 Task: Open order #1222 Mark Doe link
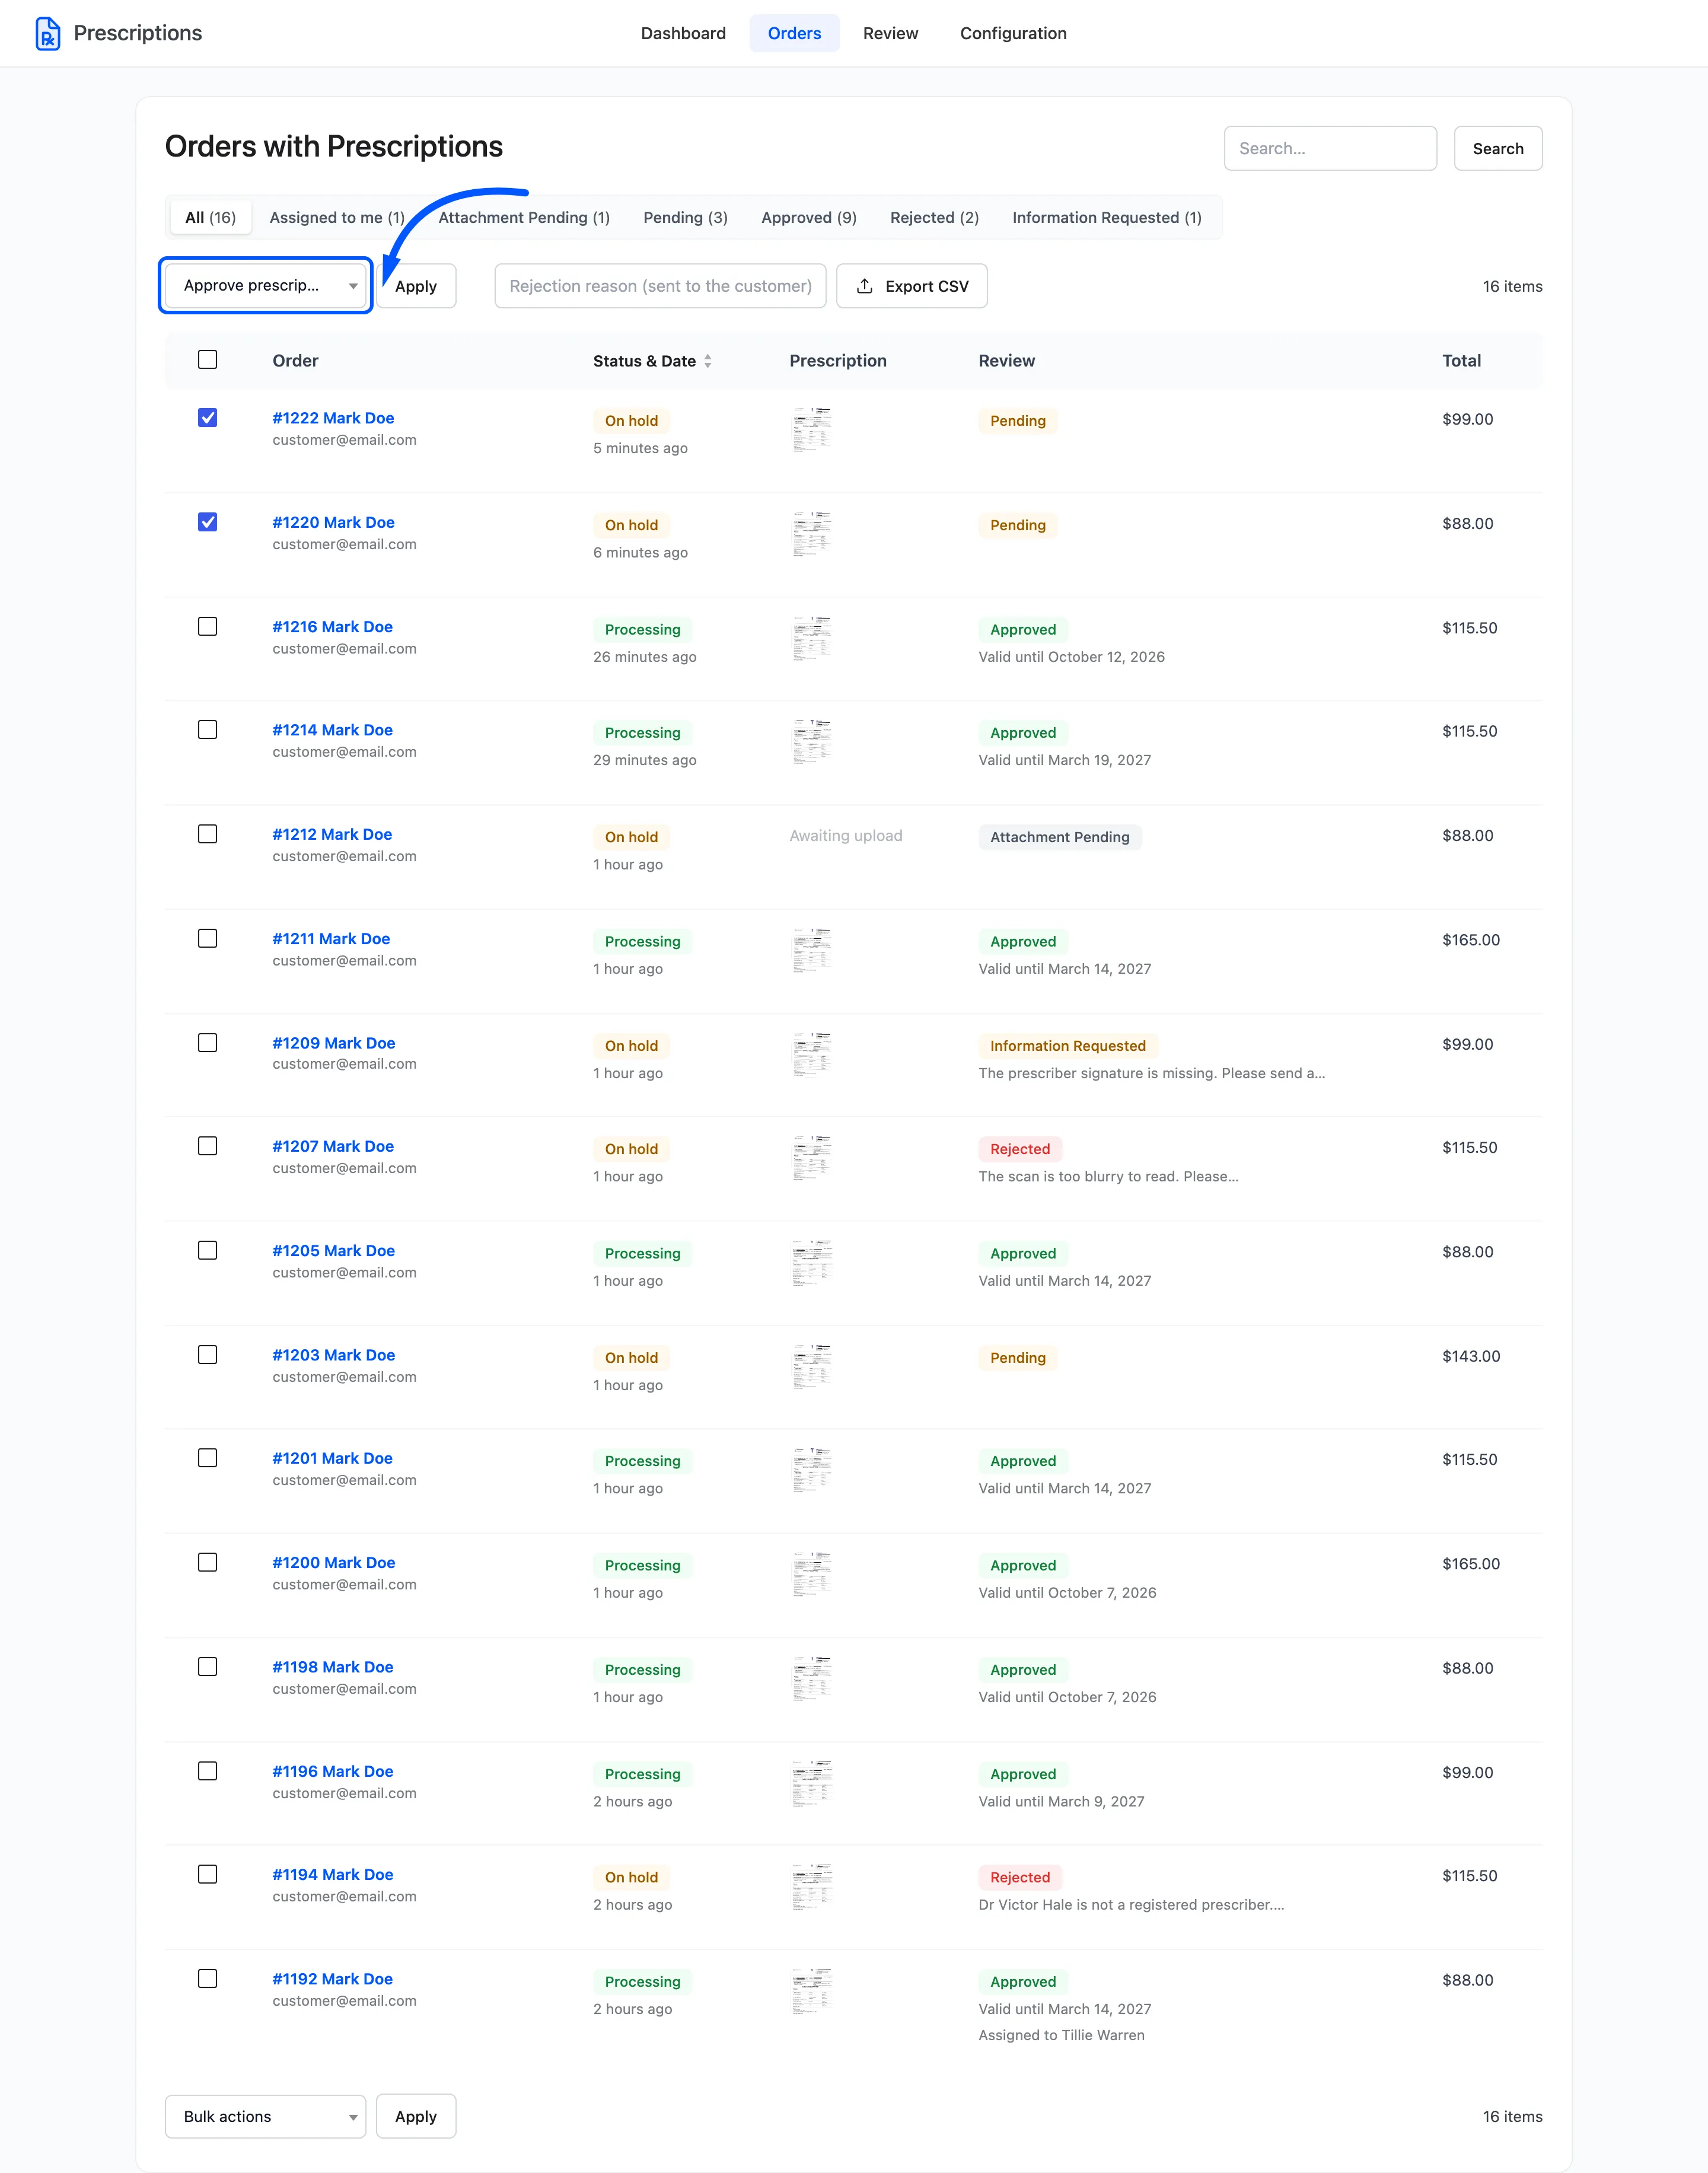click(x=333, y=418)
